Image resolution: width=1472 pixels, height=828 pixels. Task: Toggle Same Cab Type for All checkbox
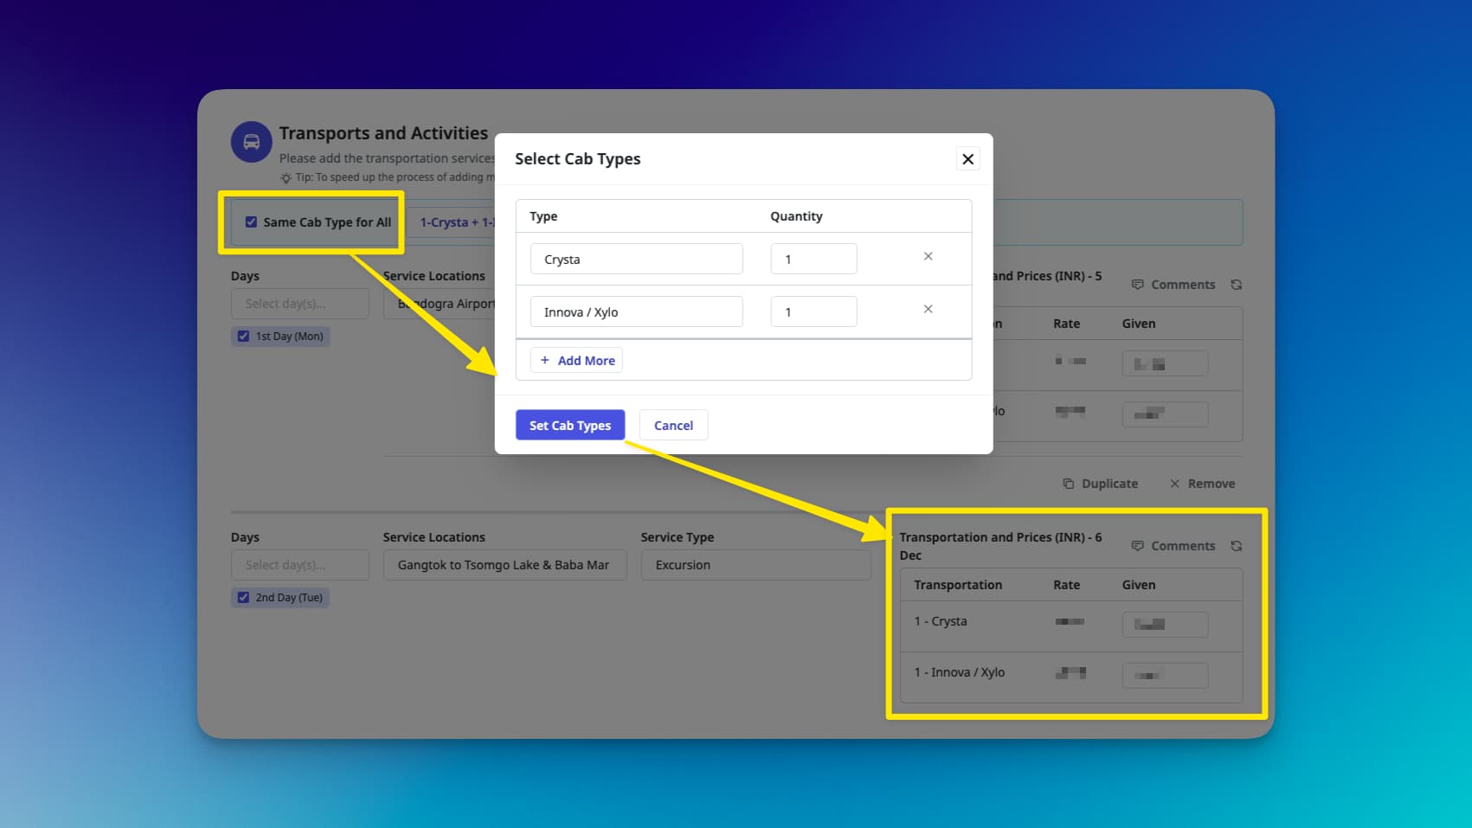[x=251, y=222]
